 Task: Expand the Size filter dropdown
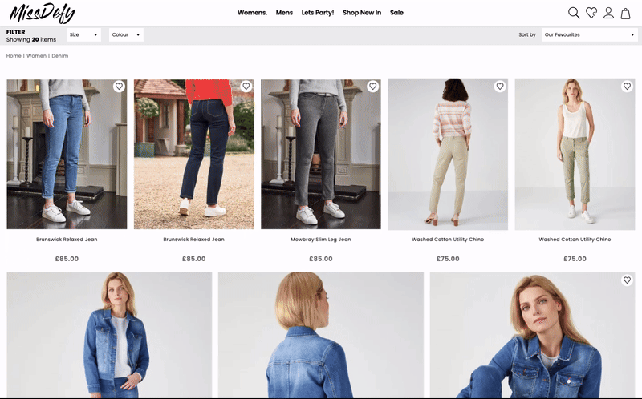pyautogui.click(x=83, y=35)
